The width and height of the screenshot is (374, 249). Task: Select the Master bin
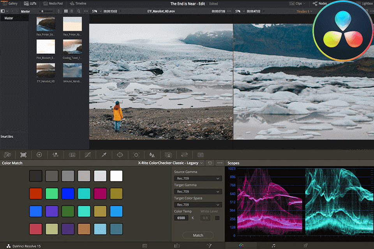(x=14, y=18)
